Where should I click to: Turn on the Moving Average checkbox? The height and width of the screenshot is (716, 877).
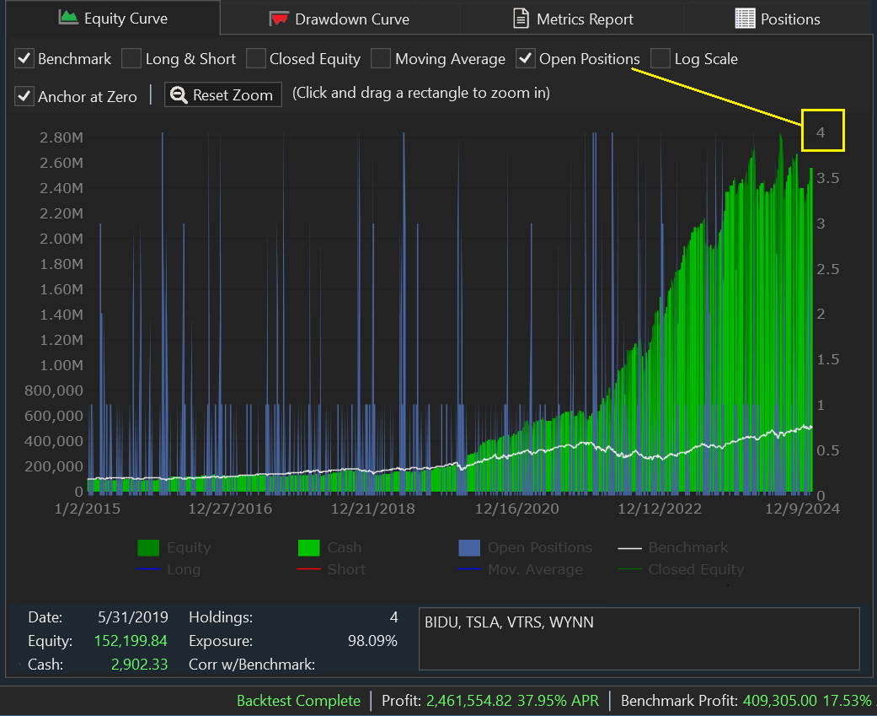click(x=381, y=58)
